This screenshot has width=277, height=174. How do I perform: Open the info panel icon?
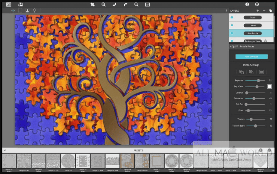[x=247, y=4]
